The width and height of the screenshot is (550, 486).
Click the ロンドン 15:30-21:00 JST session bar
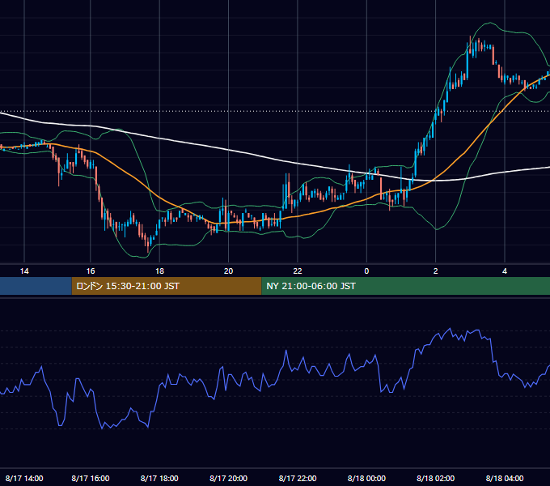pyautogui.click(x=167, y=286)
